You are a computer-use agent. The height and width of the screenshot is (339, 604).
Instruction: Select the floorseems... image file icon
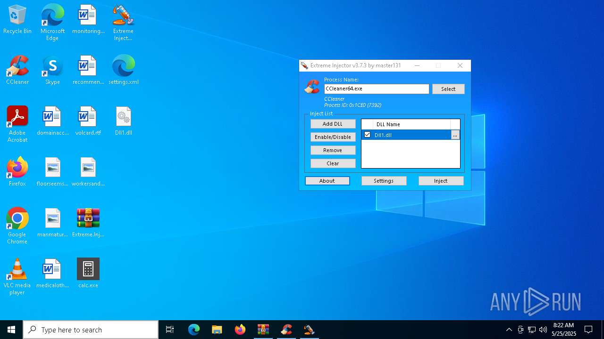click(52, 172)
